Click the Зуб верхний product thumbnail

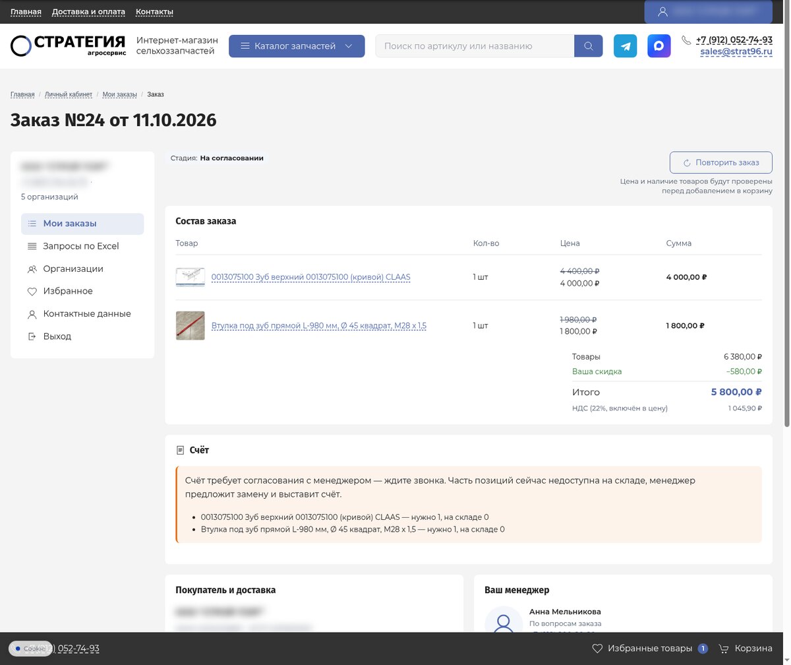point(190,277)
